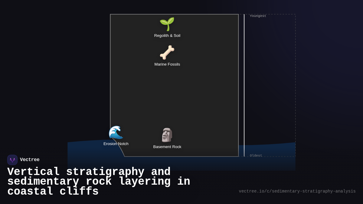This screenshot has height=204, width=363.
Task: Select the 'Erosion Notch' label
Action: [x=116, y=144]
